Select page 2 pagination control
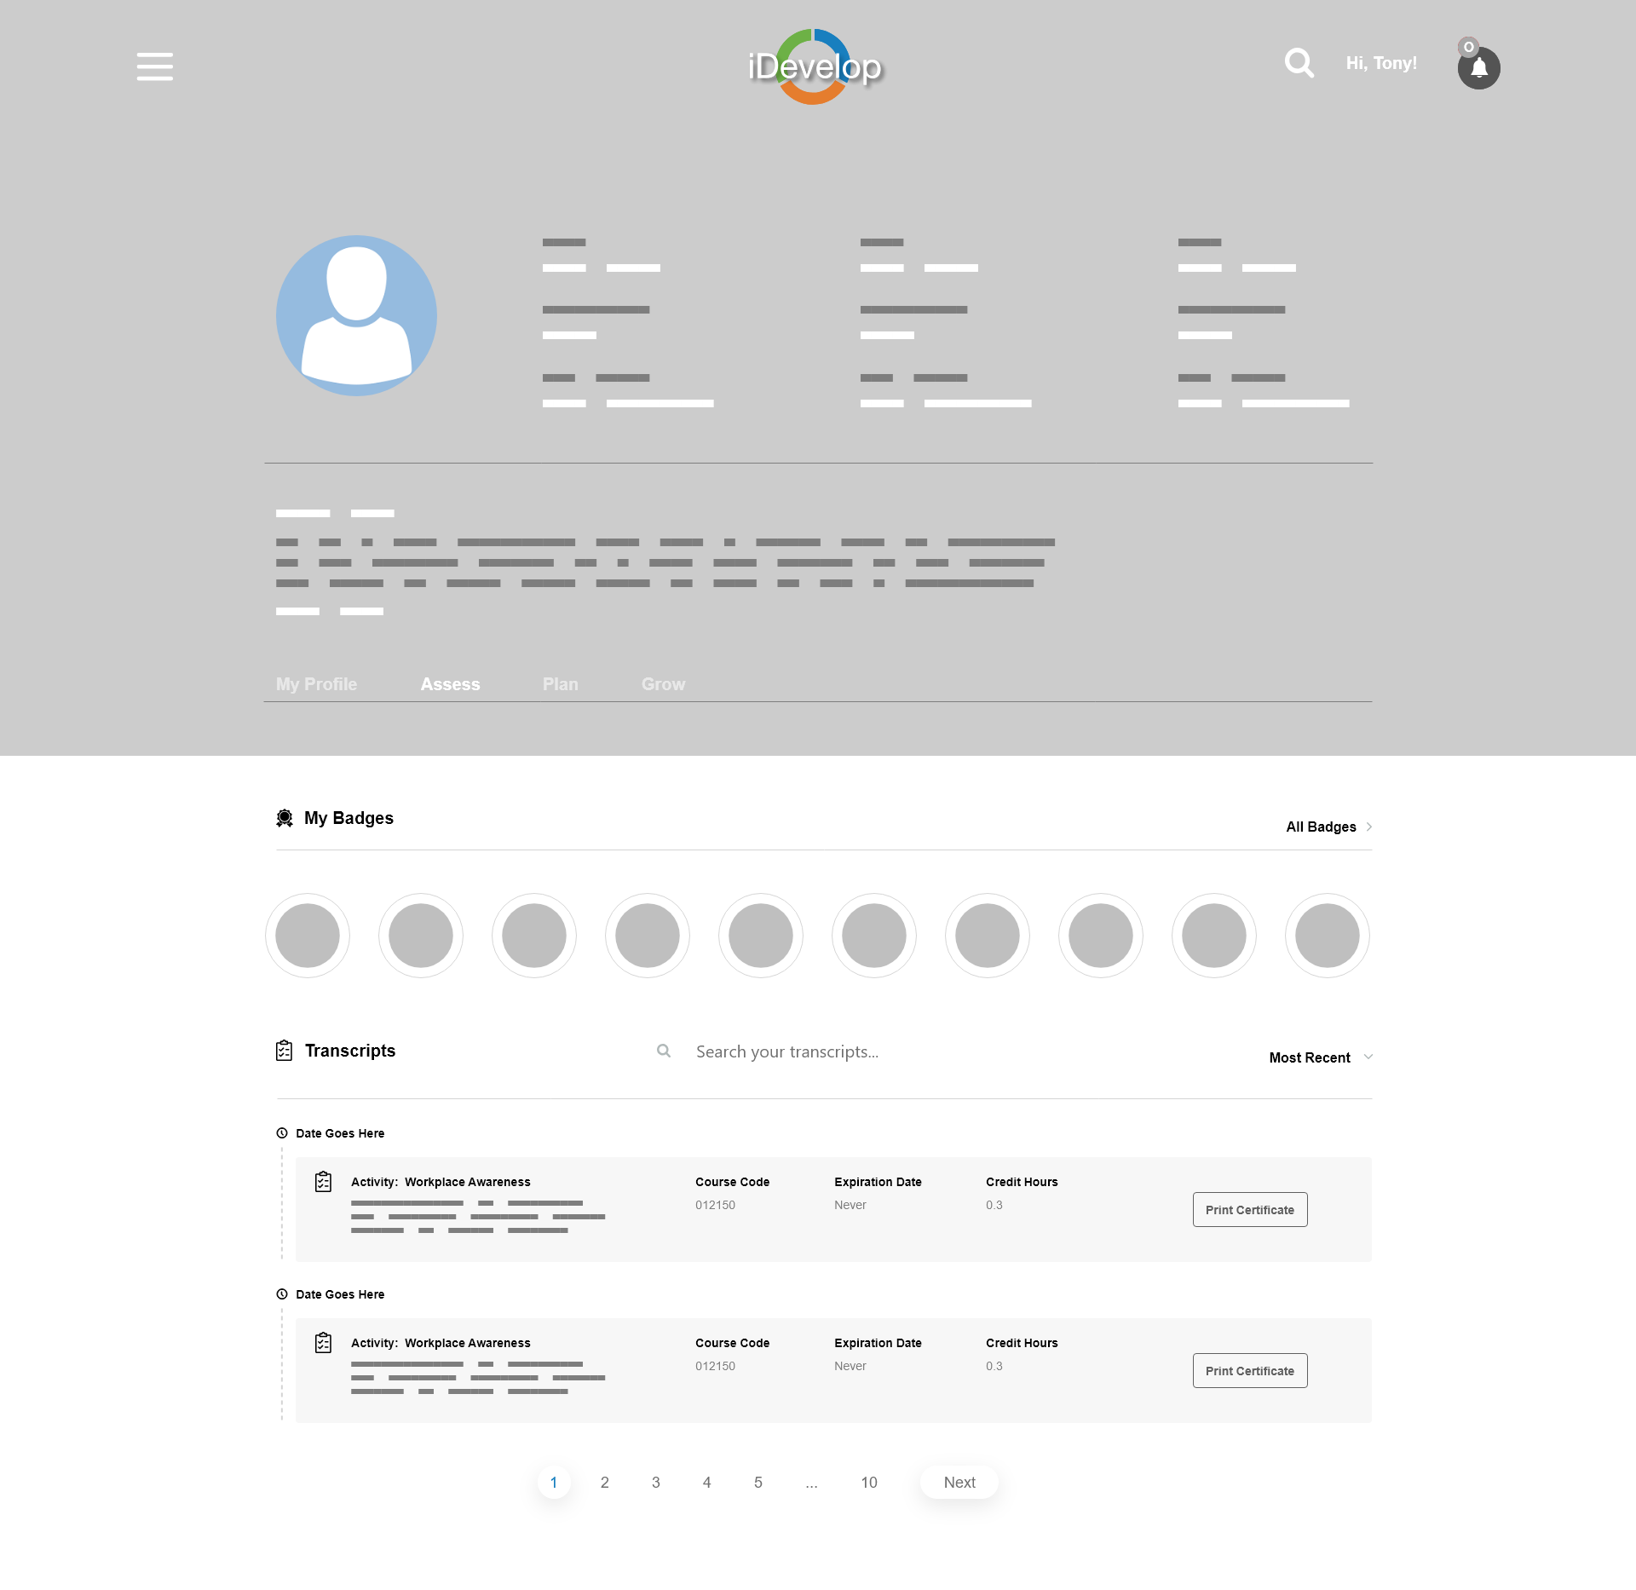1636x1590 pixels. (605, 1482)
